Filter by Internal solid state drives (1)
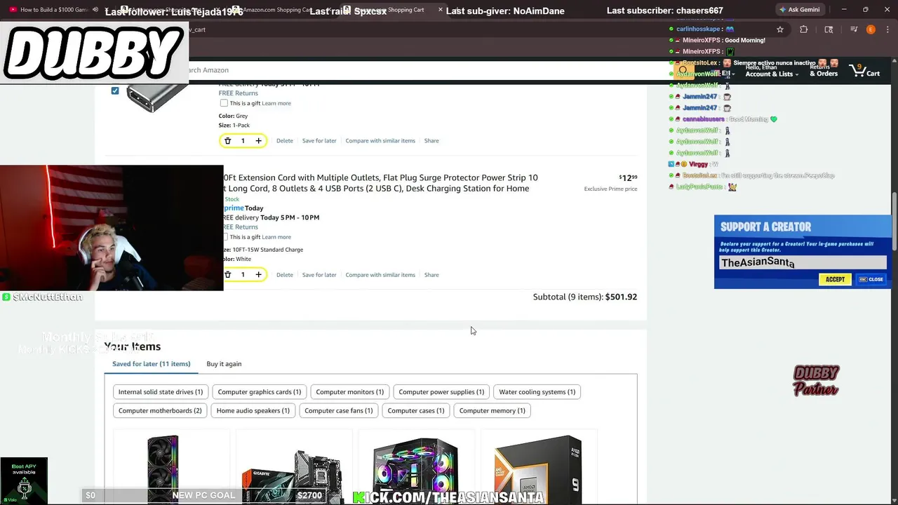 click(161, 392)
